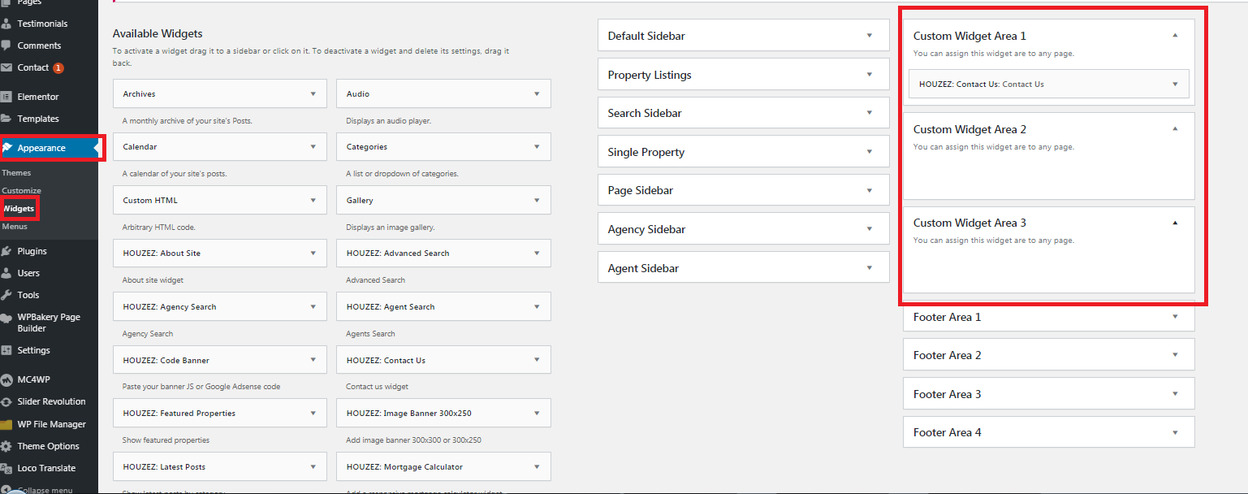Expand Footer Area 3 arrow

(x=1175, y=394)
